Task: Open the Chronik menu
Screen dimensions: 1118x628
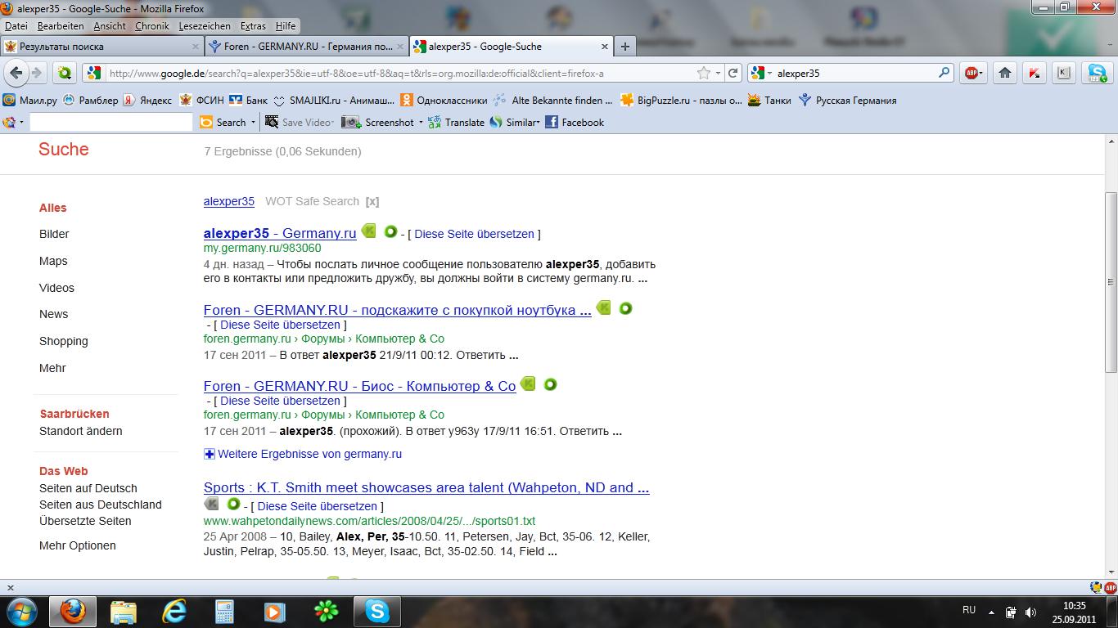Action: (x=152, y=26)
